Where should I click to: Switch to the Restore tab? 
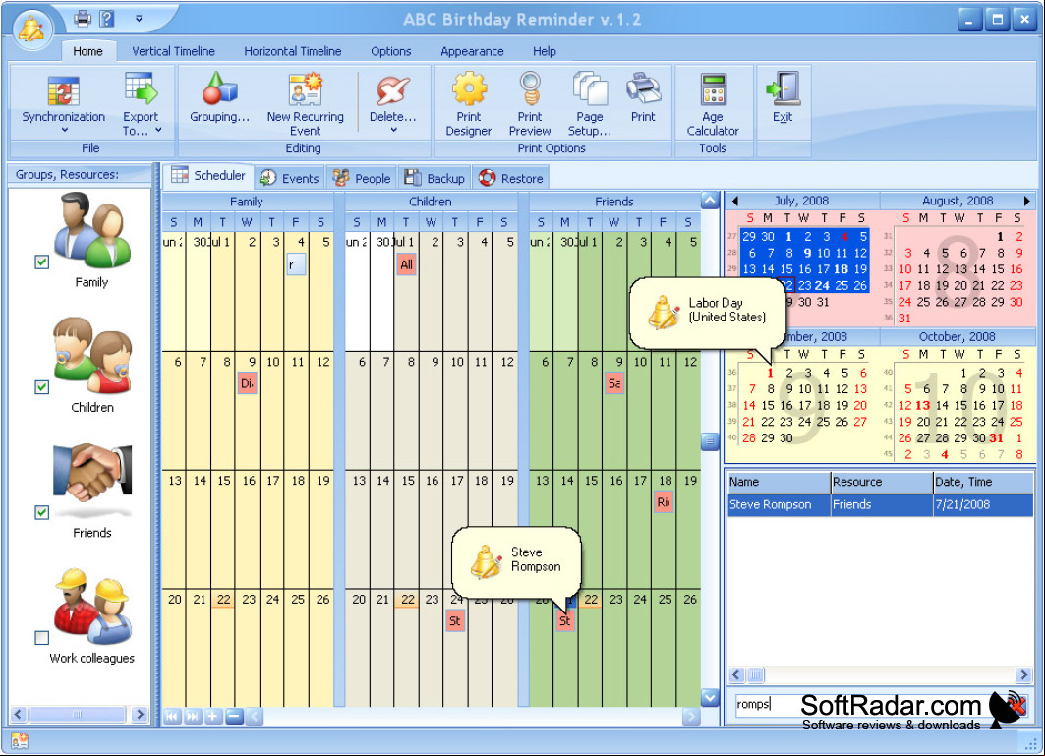coord(511,178)
